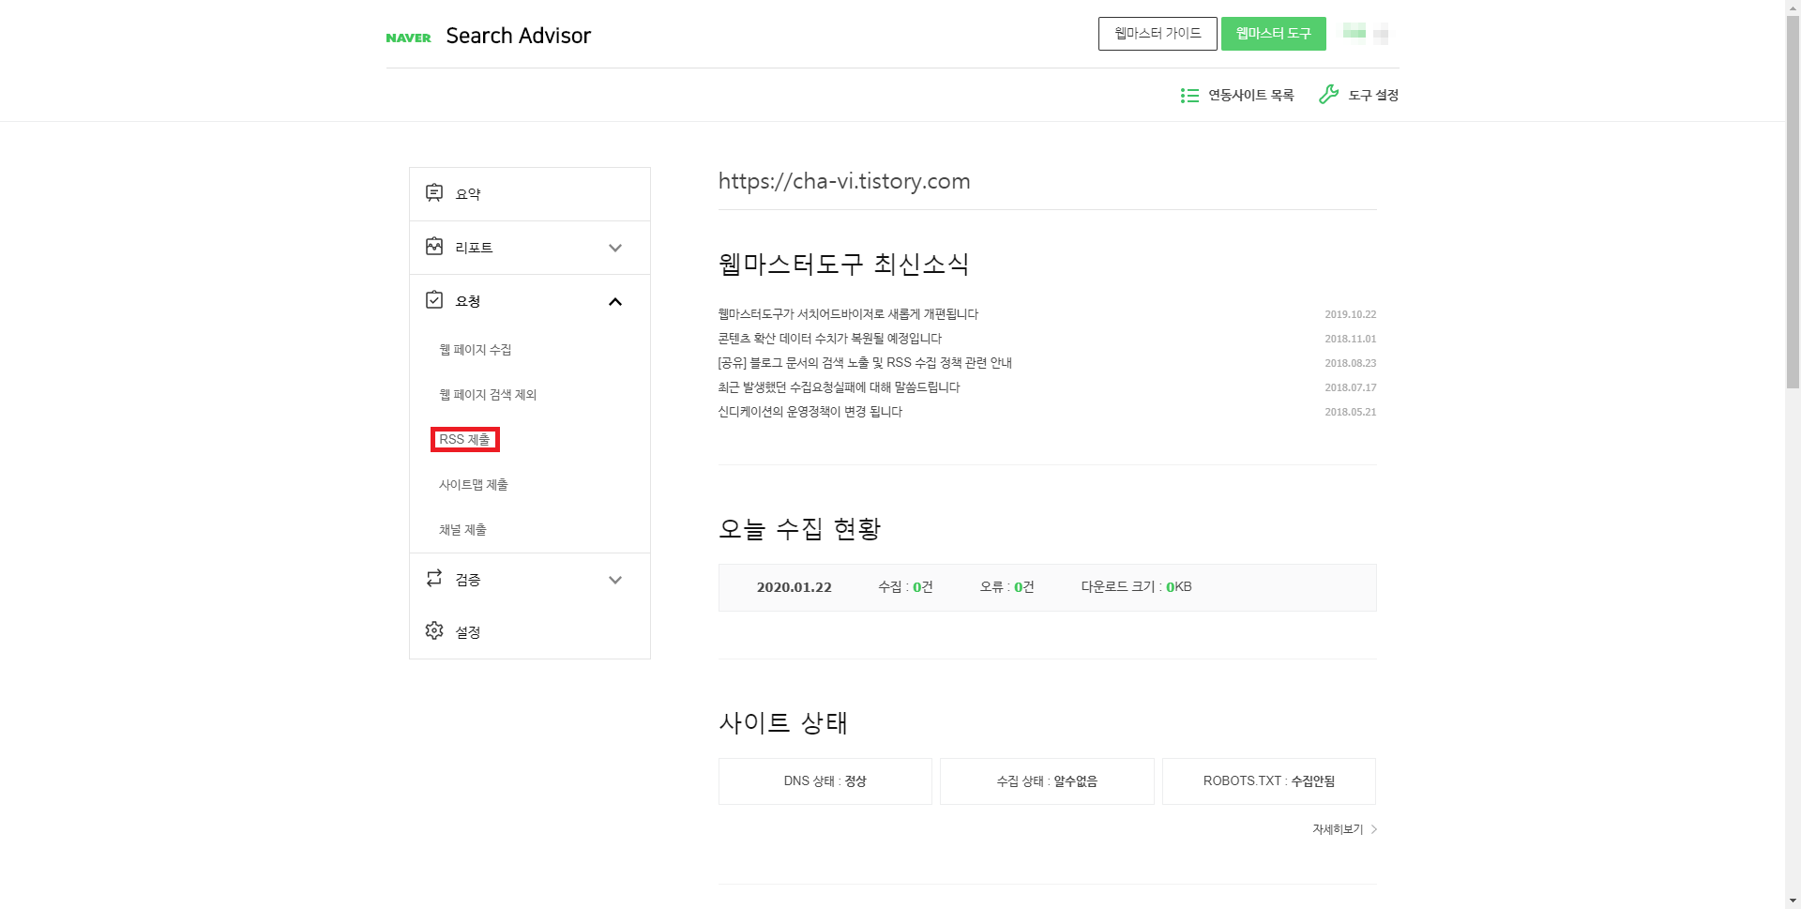Open the Search Advisor home title
This screenshot has height=909, width=1801.
(518, 36)
